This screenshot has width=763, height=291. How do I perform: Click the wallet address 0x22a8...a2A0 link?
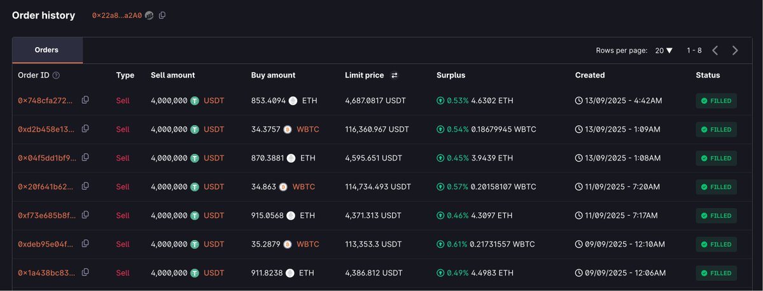[x=117, y=15]
